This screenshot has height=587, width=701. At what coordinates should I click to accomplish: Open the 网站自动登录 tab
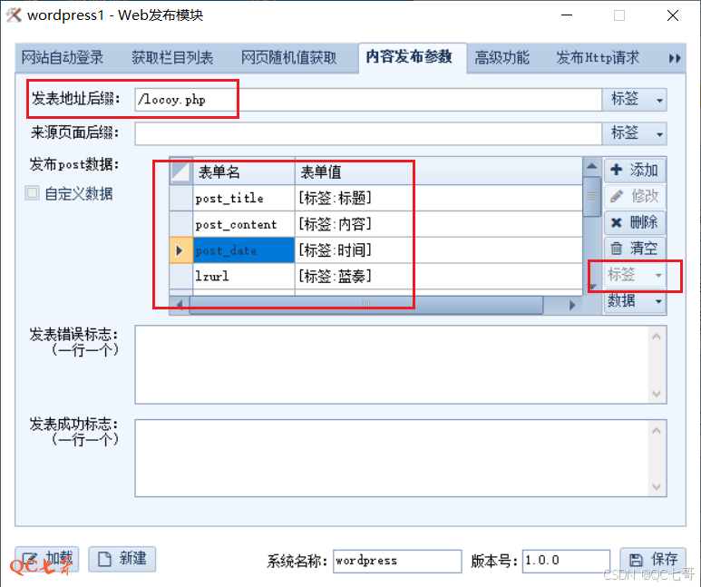click(x=63, y=57)
